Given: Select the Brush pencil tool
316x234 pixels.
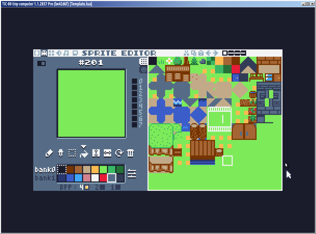Looking at the screenshot, I should pyautogui.click(x=49, y=153).
